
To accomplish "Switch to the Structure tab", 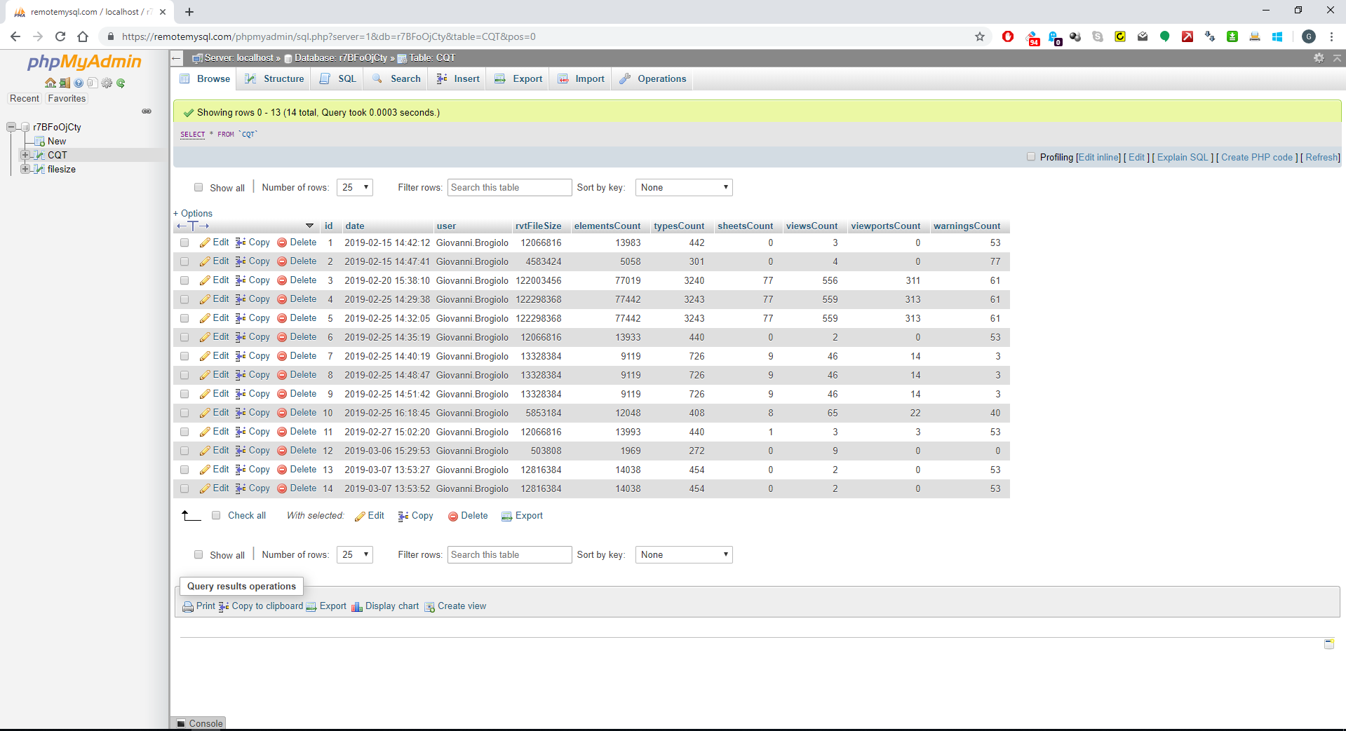I will [x=274, y=78].
